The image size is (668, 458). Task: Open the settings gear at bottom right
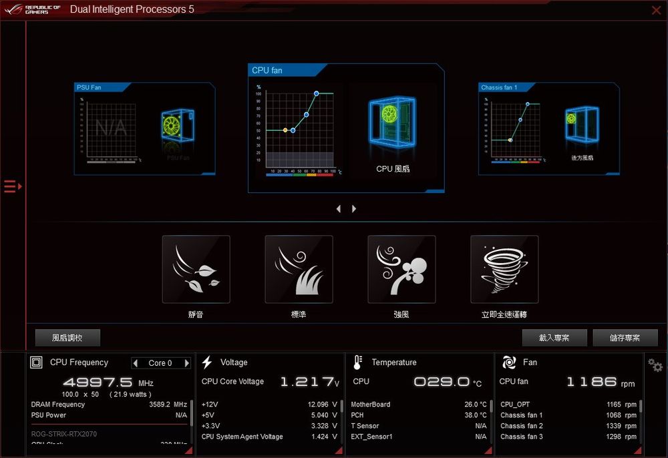point(655,366)
